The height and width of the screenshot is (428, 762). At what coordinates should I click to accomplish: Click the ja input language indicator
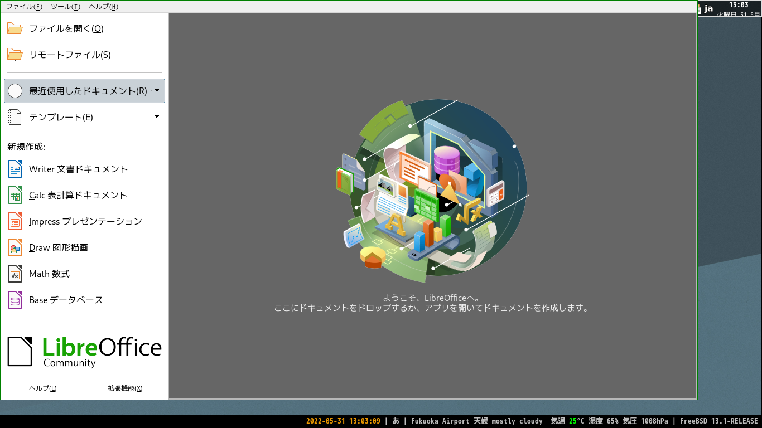pos(708,8)
